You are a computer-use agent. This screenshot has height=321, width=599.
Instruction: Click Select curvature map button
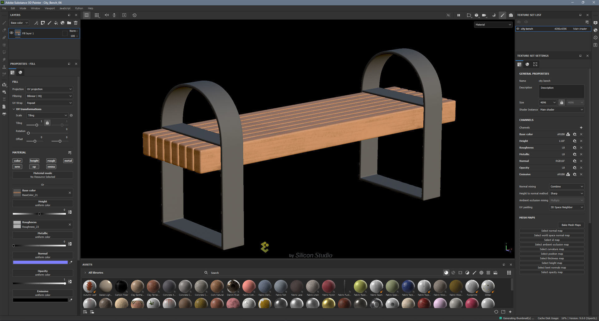(x=552, y=249)
